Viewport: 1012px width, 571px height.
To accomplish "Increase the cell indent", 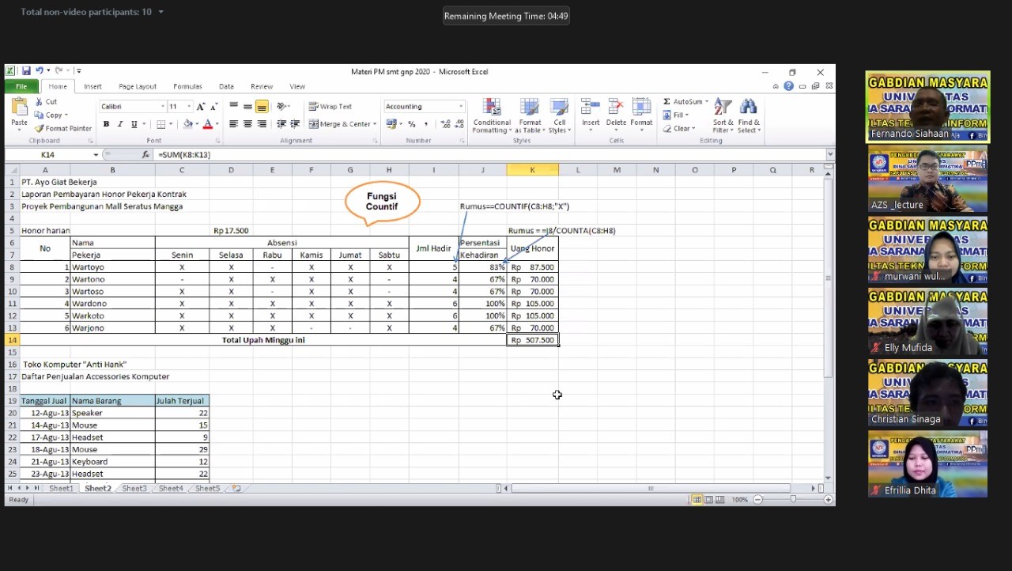I will pos(296,124).
